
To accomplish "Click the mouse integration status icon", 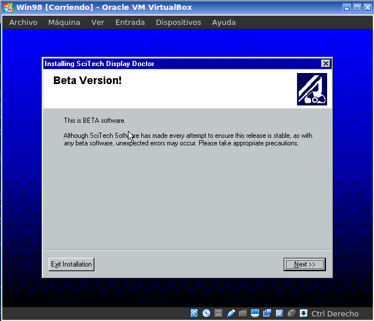I will pyautogui.click(x=291, y=313).
